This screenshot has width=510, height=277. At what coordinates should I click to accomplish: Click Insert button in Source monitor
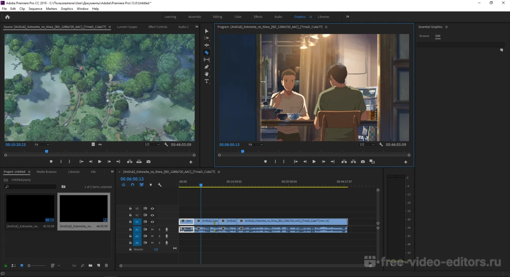point(130,161)
